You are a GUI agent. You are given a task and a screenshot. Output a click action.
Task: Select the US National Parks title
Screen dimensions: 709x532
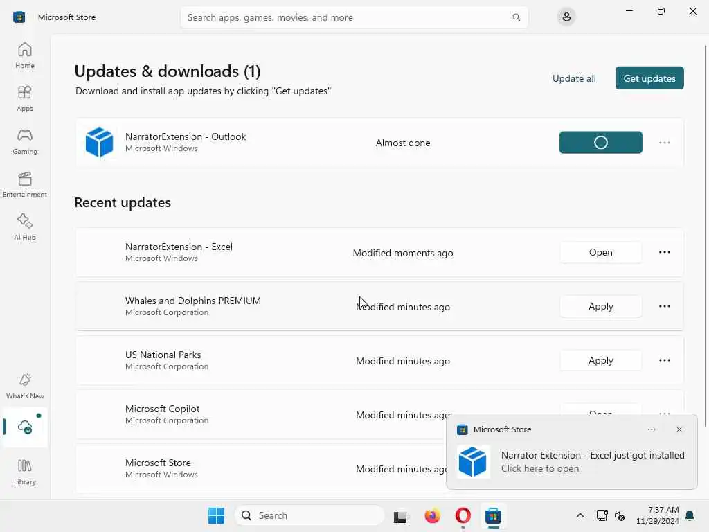point(163,355)
